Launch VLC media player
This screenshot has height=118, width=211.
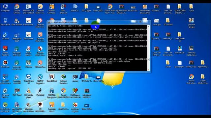click(29, 93)
